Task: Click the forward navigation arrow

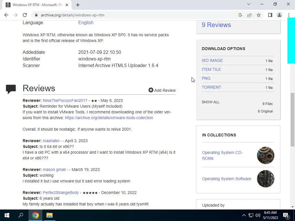Action: (x=16, y=15)
